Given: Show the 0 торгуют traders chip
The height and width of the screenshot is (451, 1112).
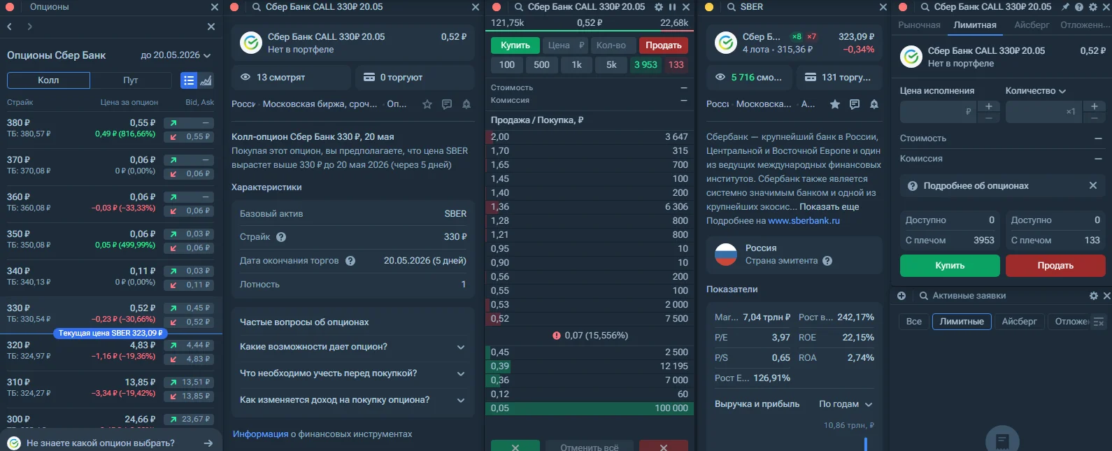Looking at the screenshot, I should 415,78.
